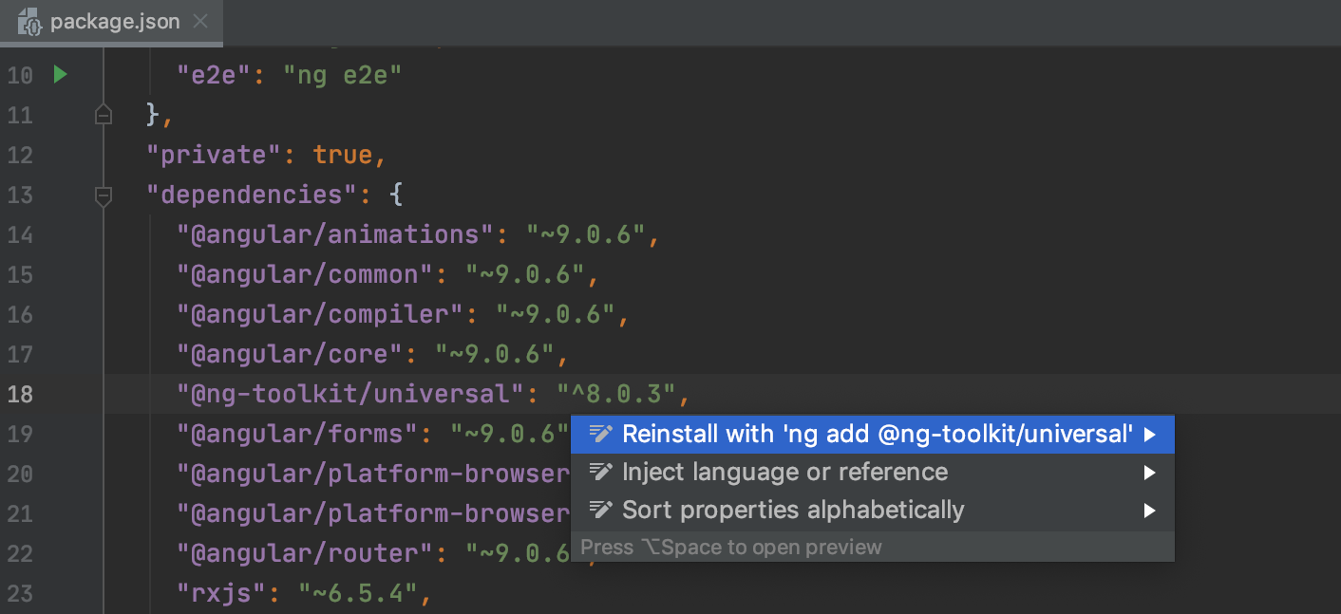Screen dimensions: 1341x614
Task: Click line number 23 in gutter
Action: [x=20, y=593]
